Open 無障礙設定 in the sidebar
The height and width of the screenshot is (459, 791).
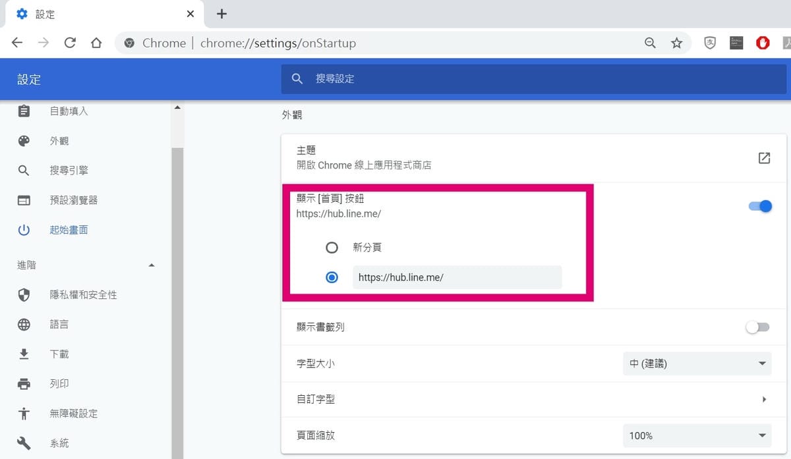pyautogui.click(x=74, y=414)
